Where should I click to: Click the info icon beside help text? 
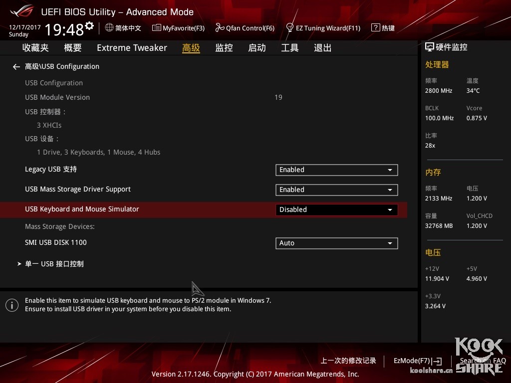[x=12, y=305]
